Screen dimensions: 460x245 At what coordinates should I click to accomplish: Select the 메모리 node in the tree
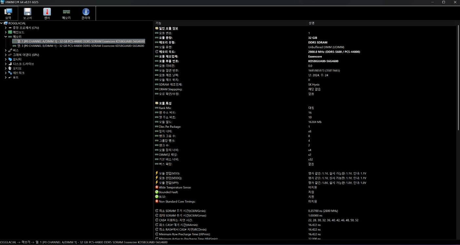pyautogui.click(x=17, y=37)
